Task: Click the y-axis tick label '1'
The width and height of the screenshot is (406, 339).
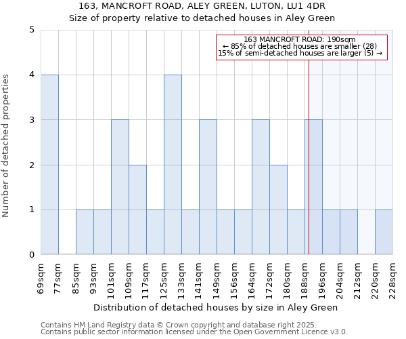Action: click(x=32, y=210)
